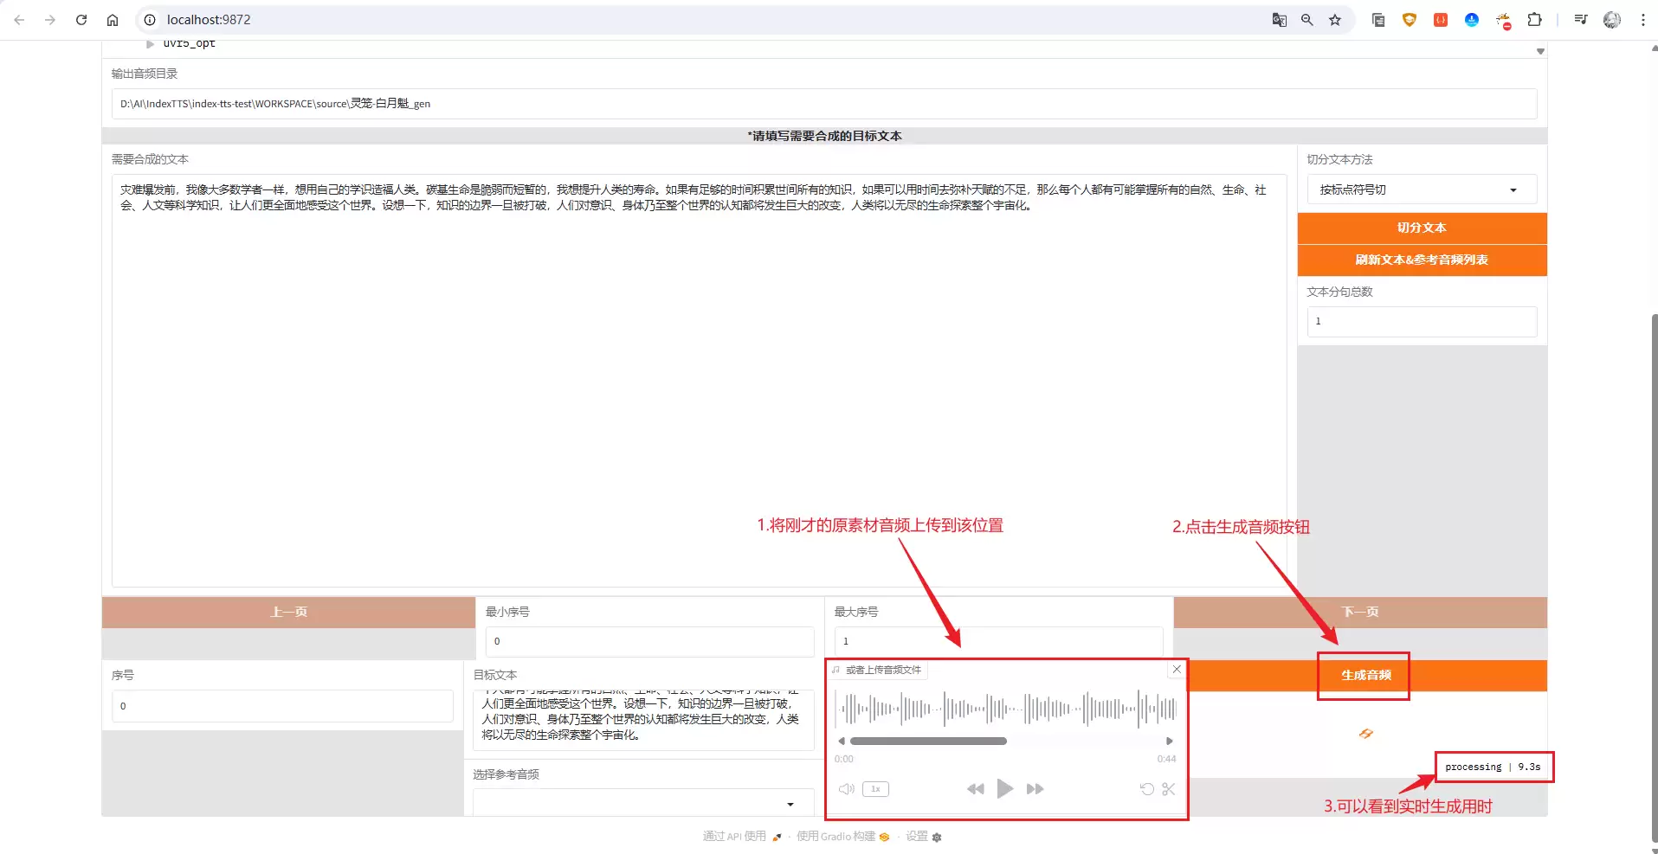Open the blue circle extension
Screen dimensions: 1658x854
click(x=1472, y=20)
